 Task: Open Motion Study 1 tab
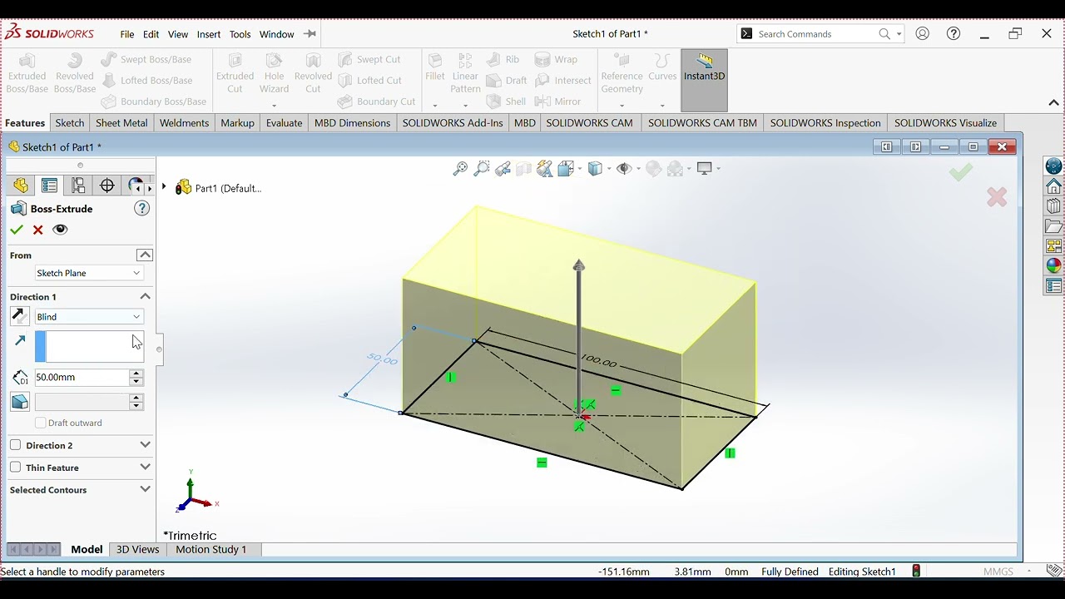[x=211, y=549]
